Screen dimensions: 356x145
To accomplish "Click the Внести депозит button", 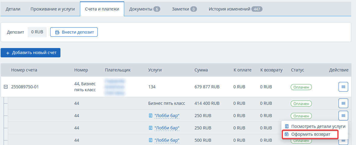I will pos(74,32).
